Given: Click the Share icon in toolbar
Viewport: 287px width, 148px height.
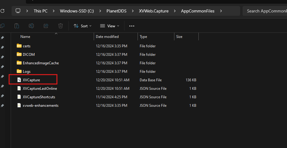Looking at the screenshot, I should point(46,26).
